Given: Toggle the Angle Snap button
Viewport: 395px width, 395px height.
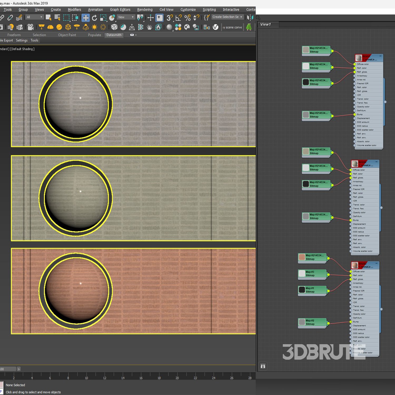Looking at the screenshot, I should pyautogui.click(x=179, y=18).
